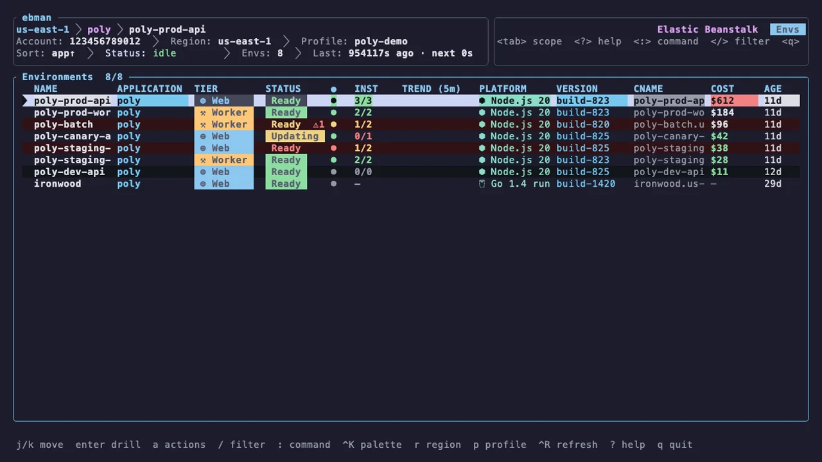Click the us-east-1 breadcrumb

click(x=42, y=30)
